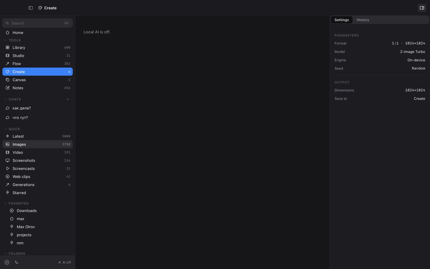Open chat "что тут?"
The image size is (430, 269).
38,118
